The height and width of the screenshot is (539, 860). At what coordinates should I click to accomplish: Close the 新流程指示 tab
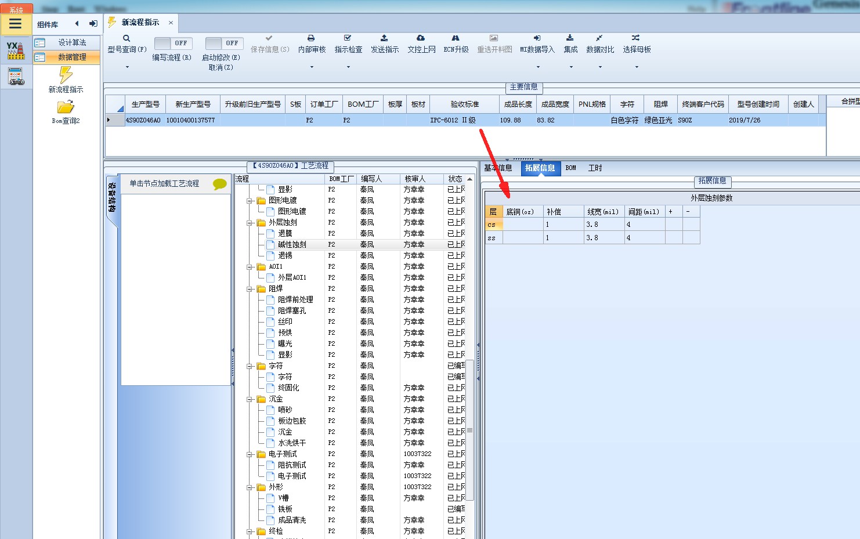click(171, 23)
